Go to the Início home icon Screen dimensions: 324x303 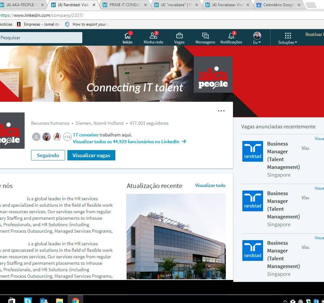click(127, 38)
